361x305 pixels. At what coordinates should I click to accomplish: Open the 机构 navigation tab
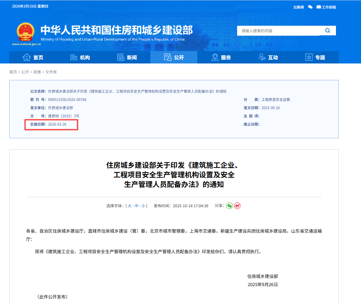tap(80, 57)
